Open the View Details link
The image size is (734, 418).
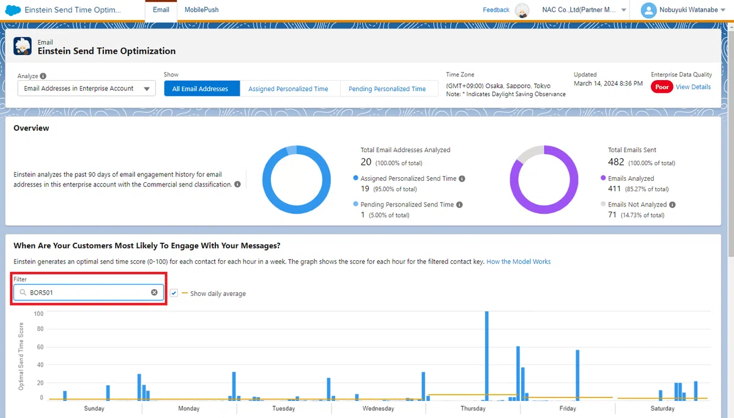click(693, 87)
